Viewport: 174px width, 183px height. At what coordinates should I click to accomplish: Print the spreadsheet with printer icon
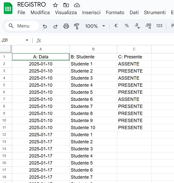click(66, 26)
